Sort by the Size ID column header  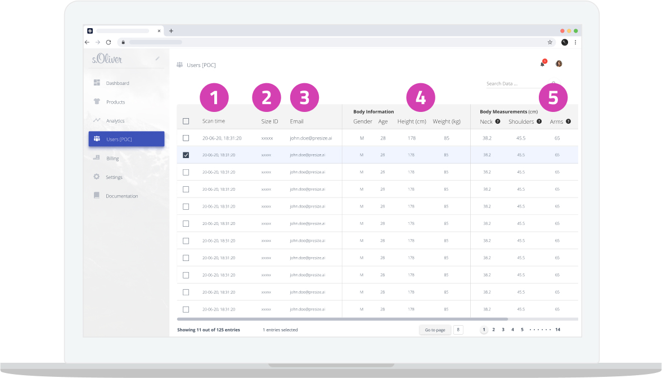[269, 121]
